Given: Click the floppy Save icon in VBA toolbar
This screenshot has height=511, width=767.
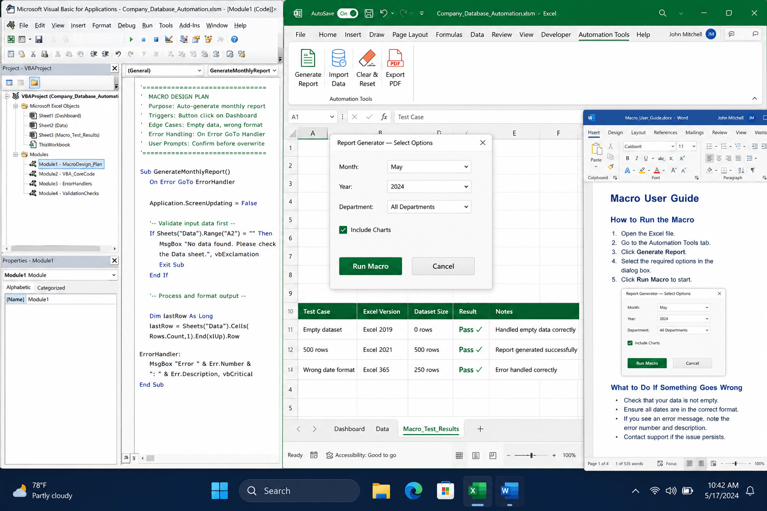Looking at the screenshot, I should click(38, 39).
